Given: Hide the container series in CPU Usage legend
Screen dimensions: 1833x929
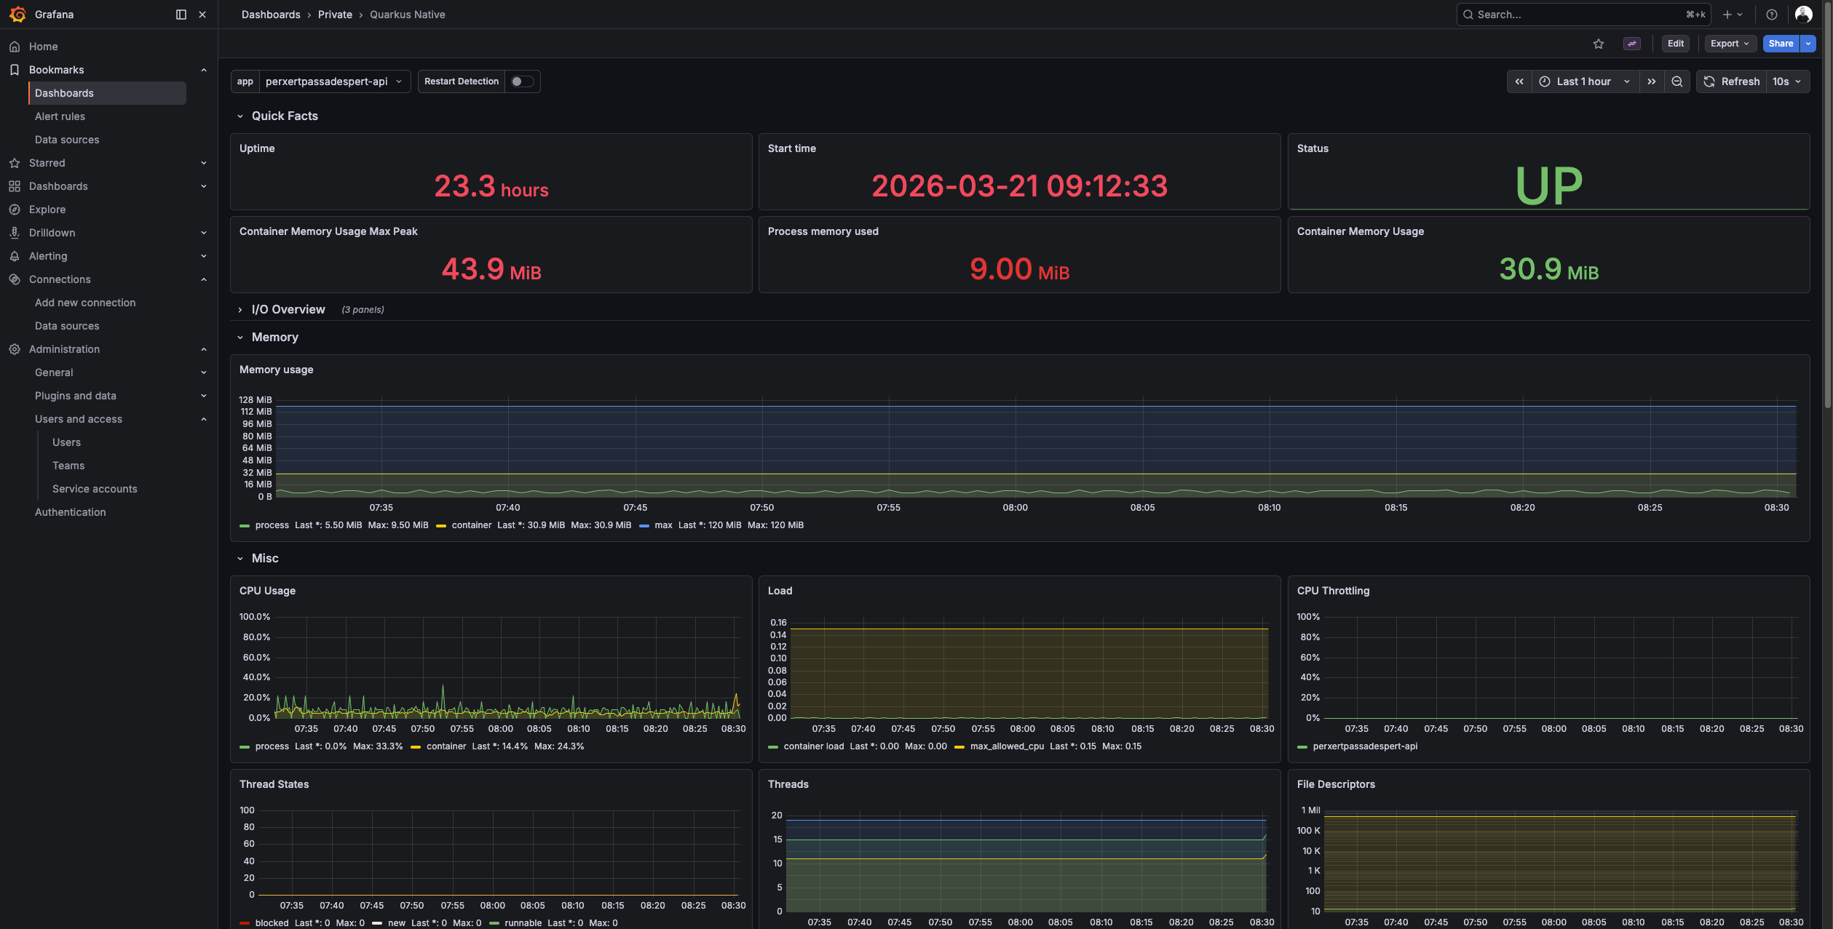Looking at the screenshot, I should point(446,746).
